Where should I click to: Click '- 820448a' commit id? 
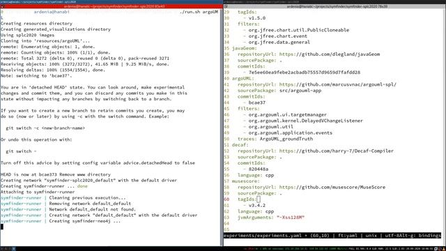click(x=256, y=169)
